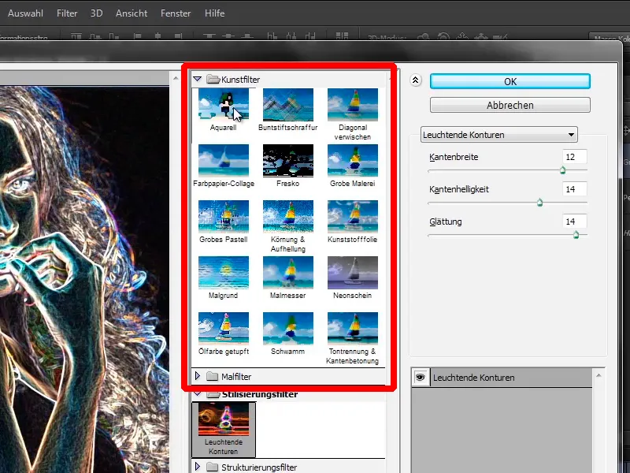Collapse the Stilisierungsfilter folder
The image size is (630, 473).
(x=198, y=393)
